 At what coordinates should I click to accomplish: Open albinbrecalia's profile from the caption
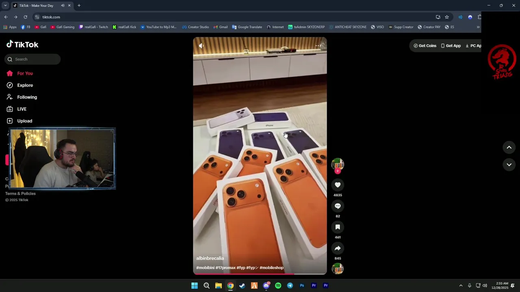(x=210, y=258)
